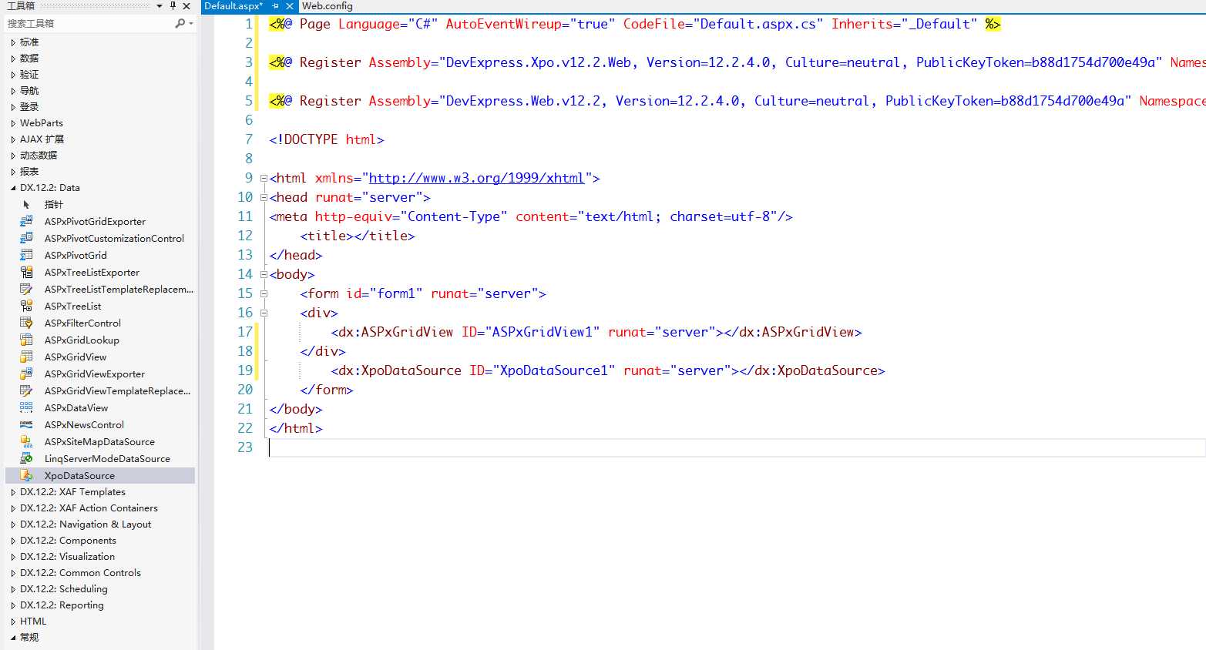Expand the 动态数据 toolbox group

tap(13, 156)
